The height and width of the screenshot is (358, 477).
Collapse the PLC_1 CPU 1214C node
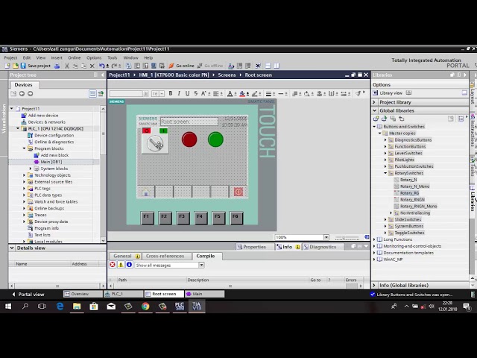click(x=18, y=128)
